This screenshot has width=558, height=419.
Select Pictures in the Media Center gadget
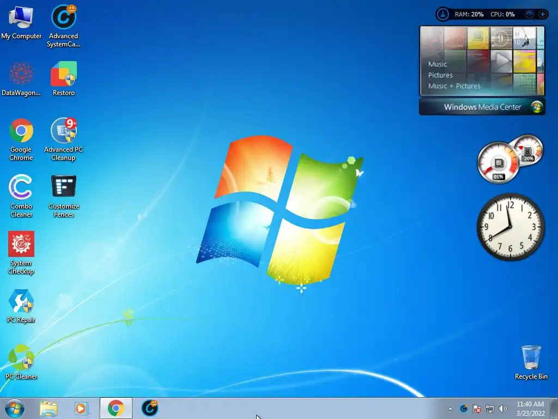[x=440, y=75]
